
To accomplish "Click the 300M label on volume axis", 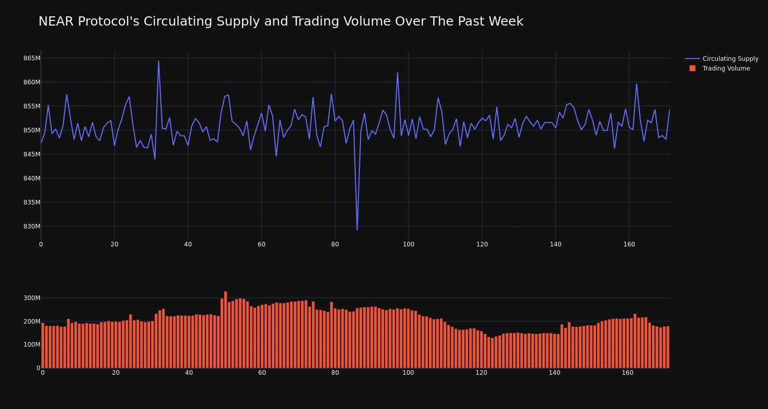I will point(32,298).
